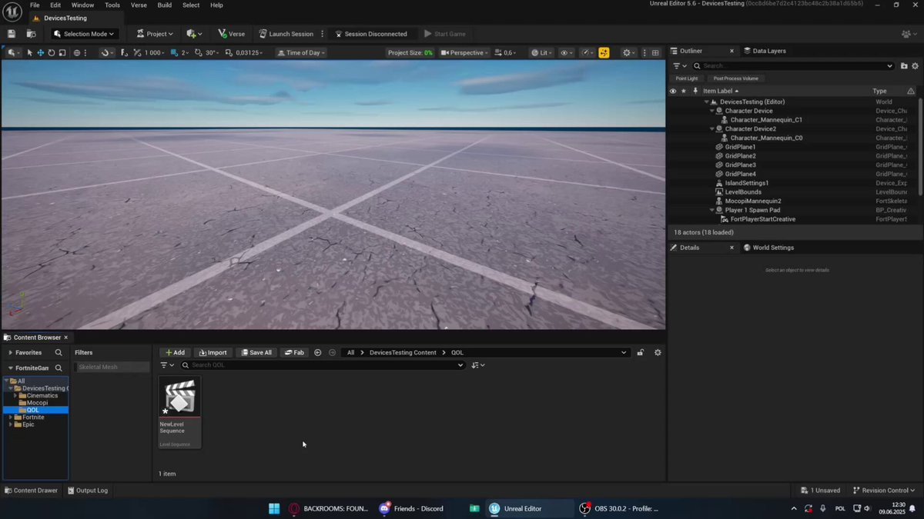
Task: Click the Import button
Action: pyautogui.click(x=213, y=353)
